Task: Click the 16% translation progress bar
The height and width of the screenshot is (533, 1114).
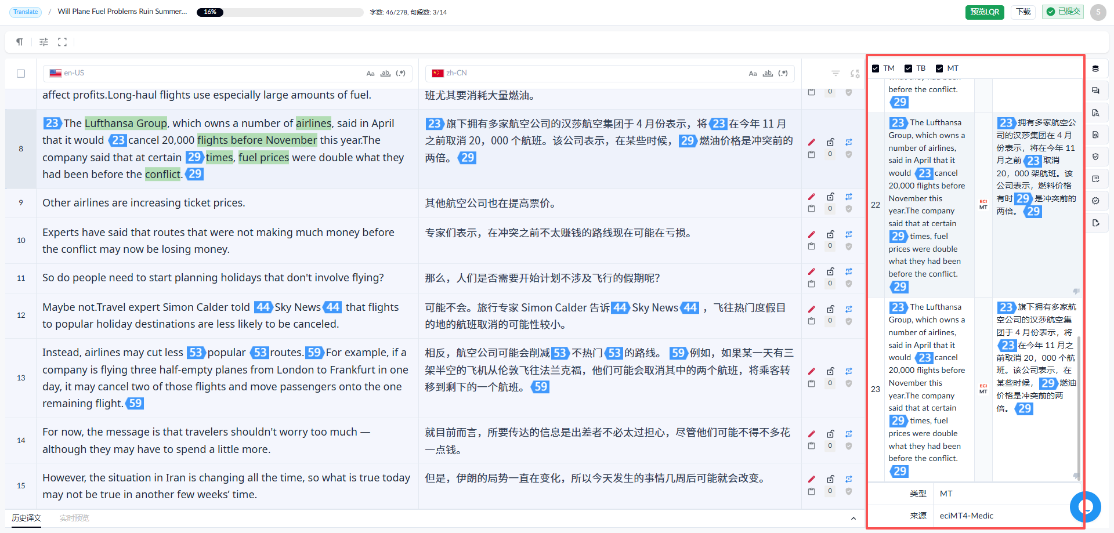Action: point(280,12)
